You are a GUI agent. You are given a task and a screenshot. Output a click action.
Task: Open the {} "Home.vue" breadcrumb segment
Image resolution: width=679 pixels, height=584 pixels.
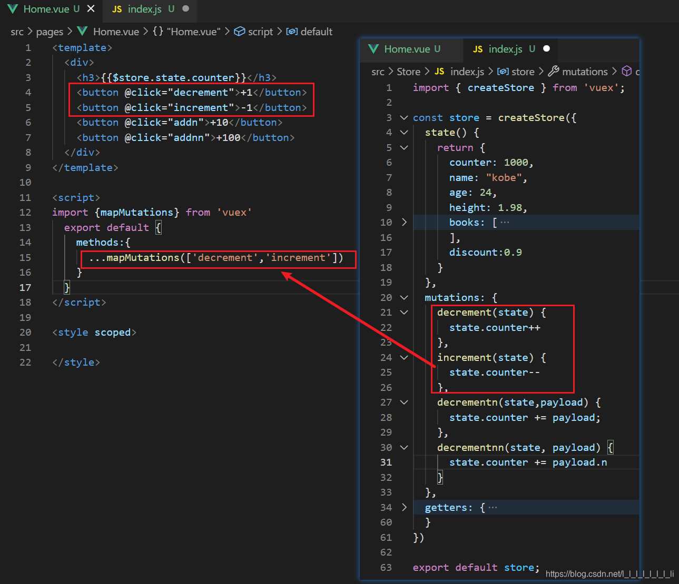pos(186,32)
